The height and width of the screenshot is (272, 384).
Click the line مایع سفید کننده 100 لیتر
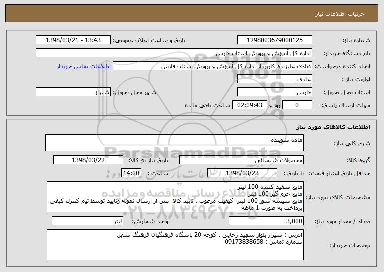pos(270,187)
